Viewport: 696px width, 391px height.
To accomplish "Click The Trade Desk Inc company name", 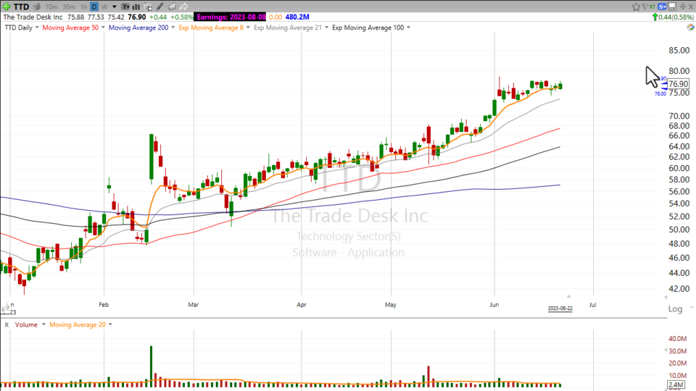I will coord(33,17).
